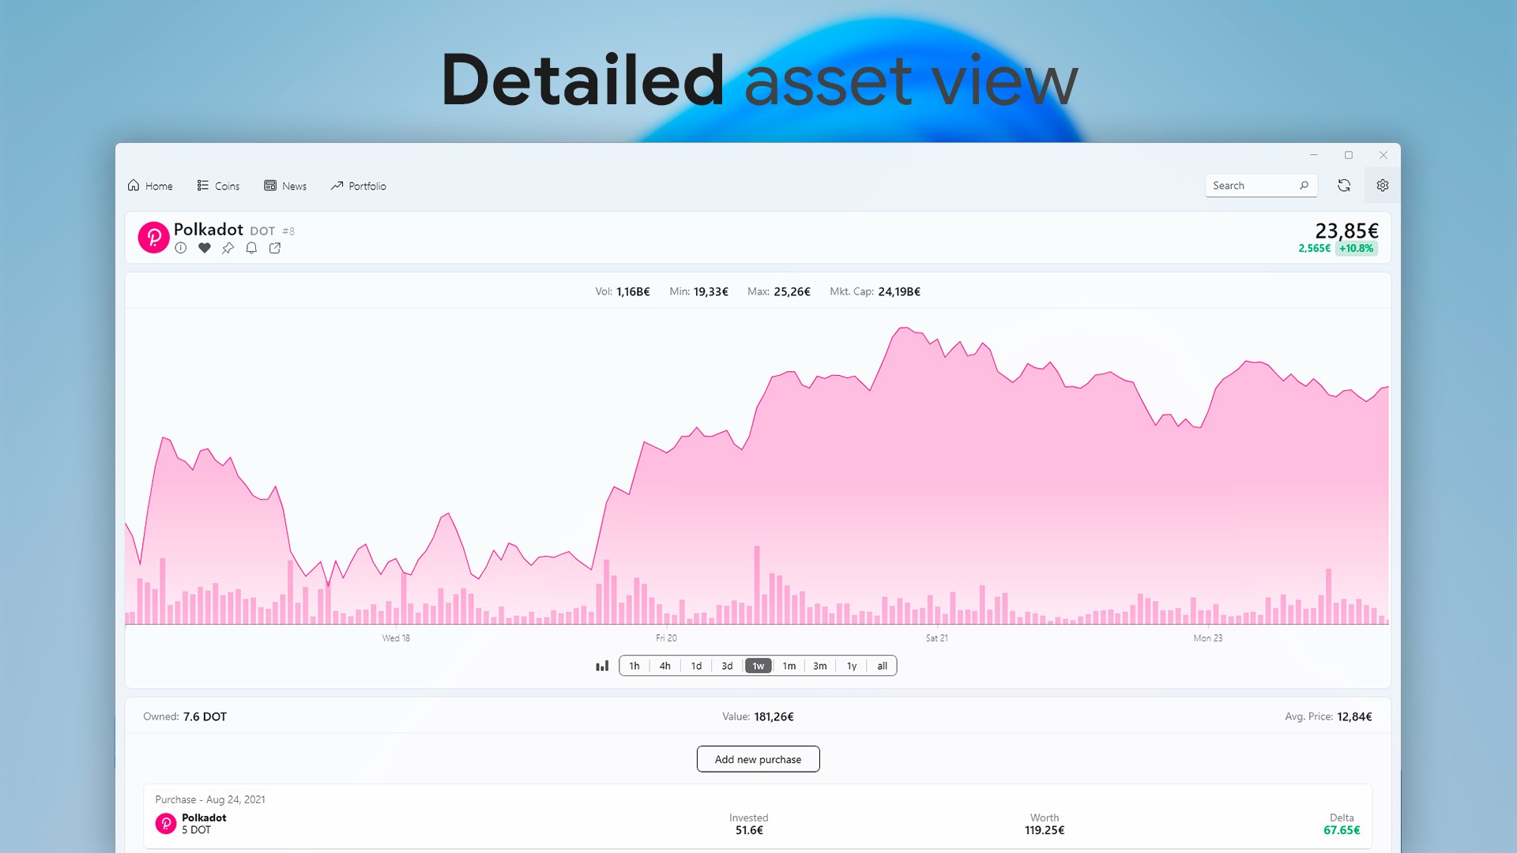The width and height of the screenshot is (1517, 853).
Task: Toggle the favorite heart icon
Action: [x=205, y=248]
